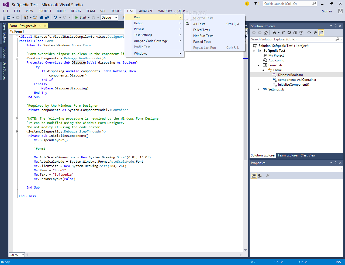
Task: Toggle auto-hide pin on Solution Explorer panel
Action: [x=336, y=26]
